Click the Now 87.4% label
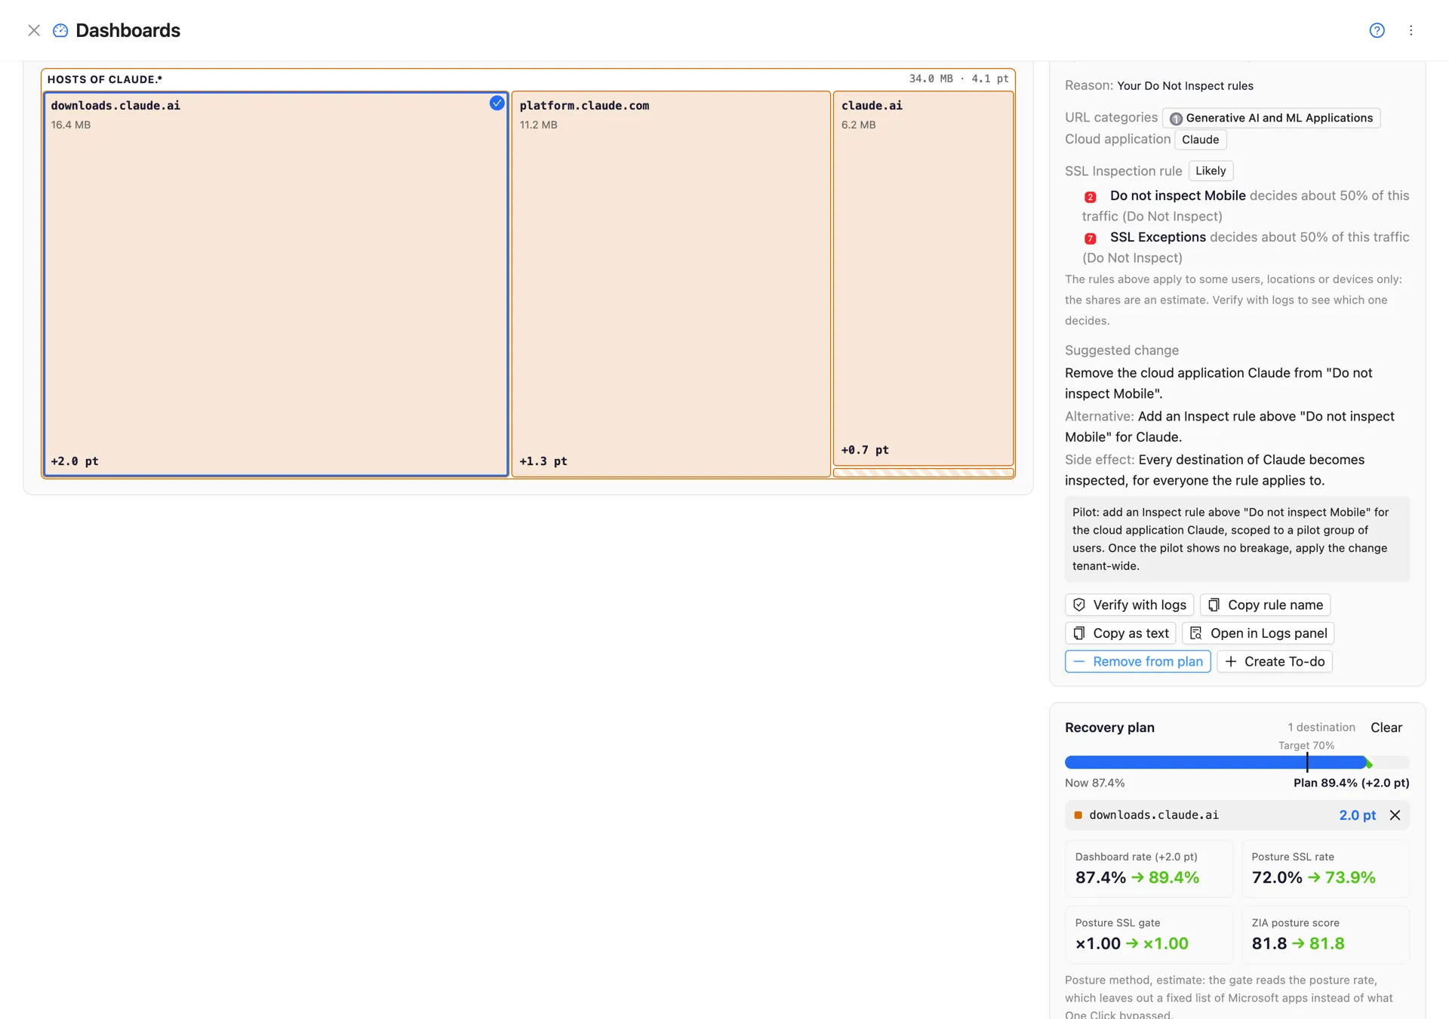 (1094, 783)
